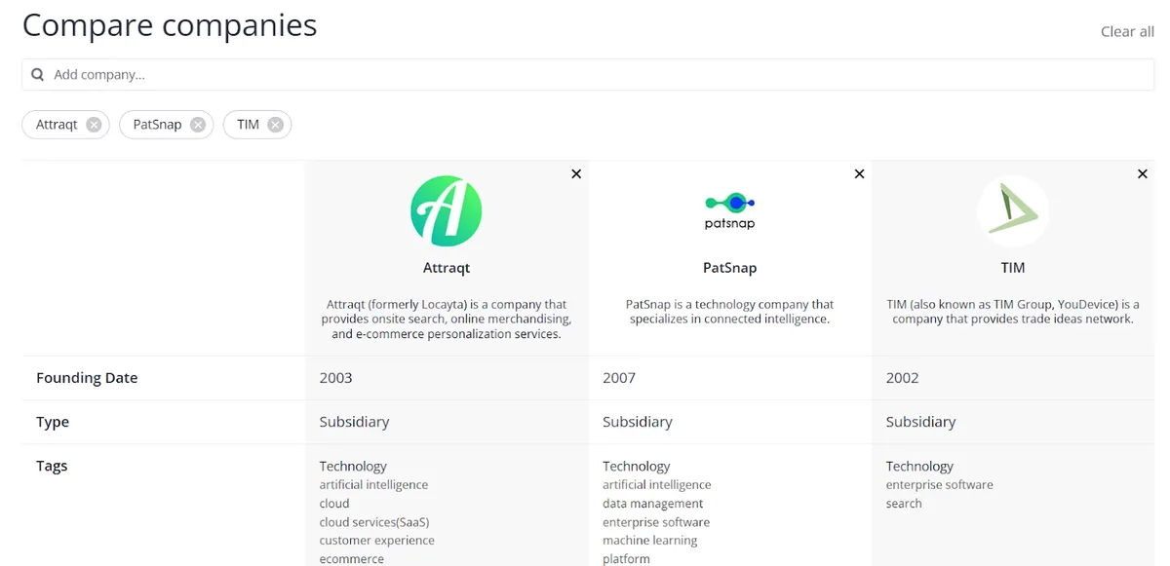
Task: Select Attraqt's Subsidiary type value
Action: (354, 422)
